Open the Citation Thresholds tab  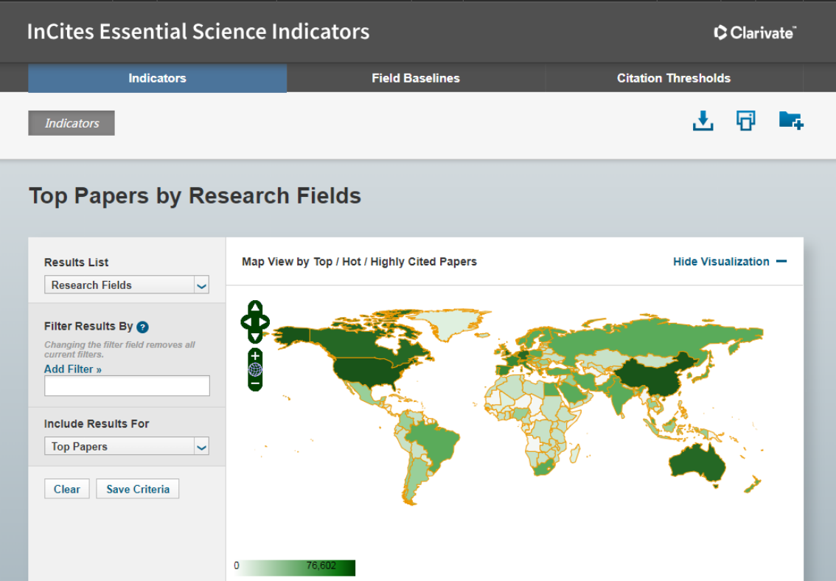click(673, 78)
